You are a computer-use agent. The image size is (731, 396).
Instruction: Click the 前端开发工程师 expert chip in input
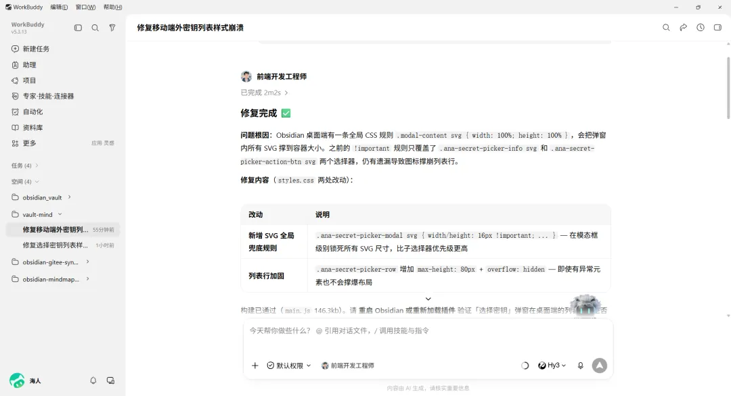348,366
